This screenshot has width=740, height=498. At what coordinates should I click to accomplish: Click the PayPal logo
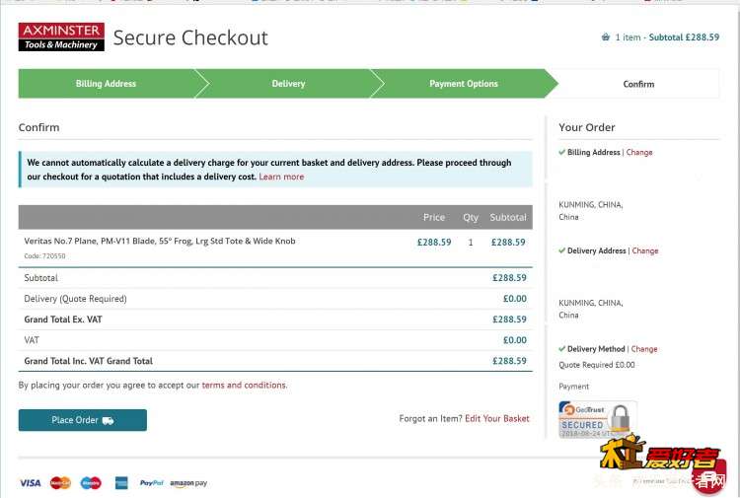152,483
